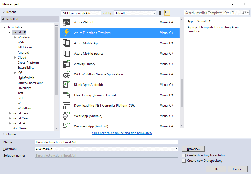The image size is (251, 174).
Task: Select the WCF category
Action: click(21, 103)
